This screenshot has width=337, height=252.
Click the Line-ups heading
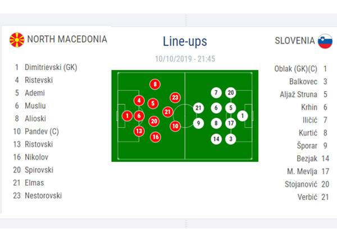point(185,42)
